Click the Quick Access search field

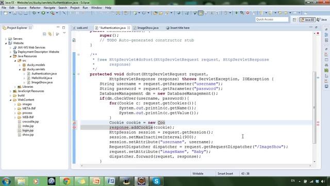pyautogui.click(x=272, y=20)
